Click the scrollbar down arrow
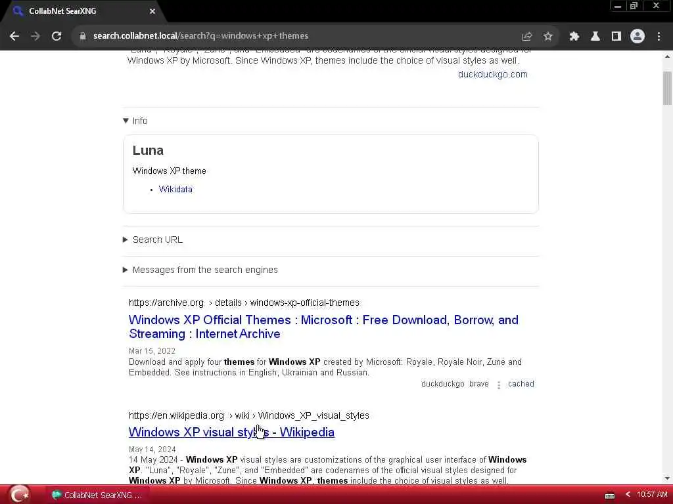The height and width of the screenshot is (504, 673). click(667, 478)
